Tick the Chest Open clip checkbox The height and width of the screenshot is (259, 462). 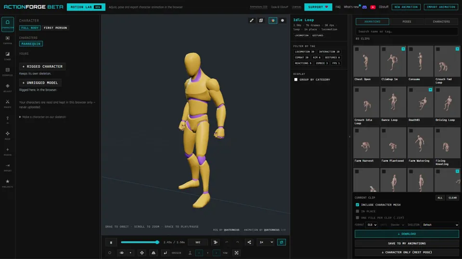coord(357,49)
